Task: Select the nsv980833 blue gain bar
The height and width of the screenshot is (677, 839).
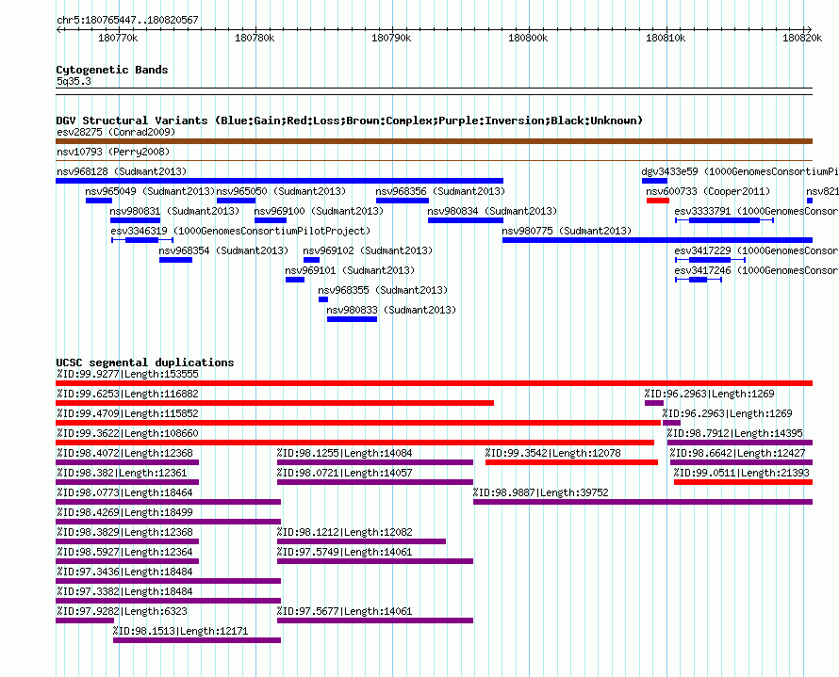Action: [x=352, y=319]
